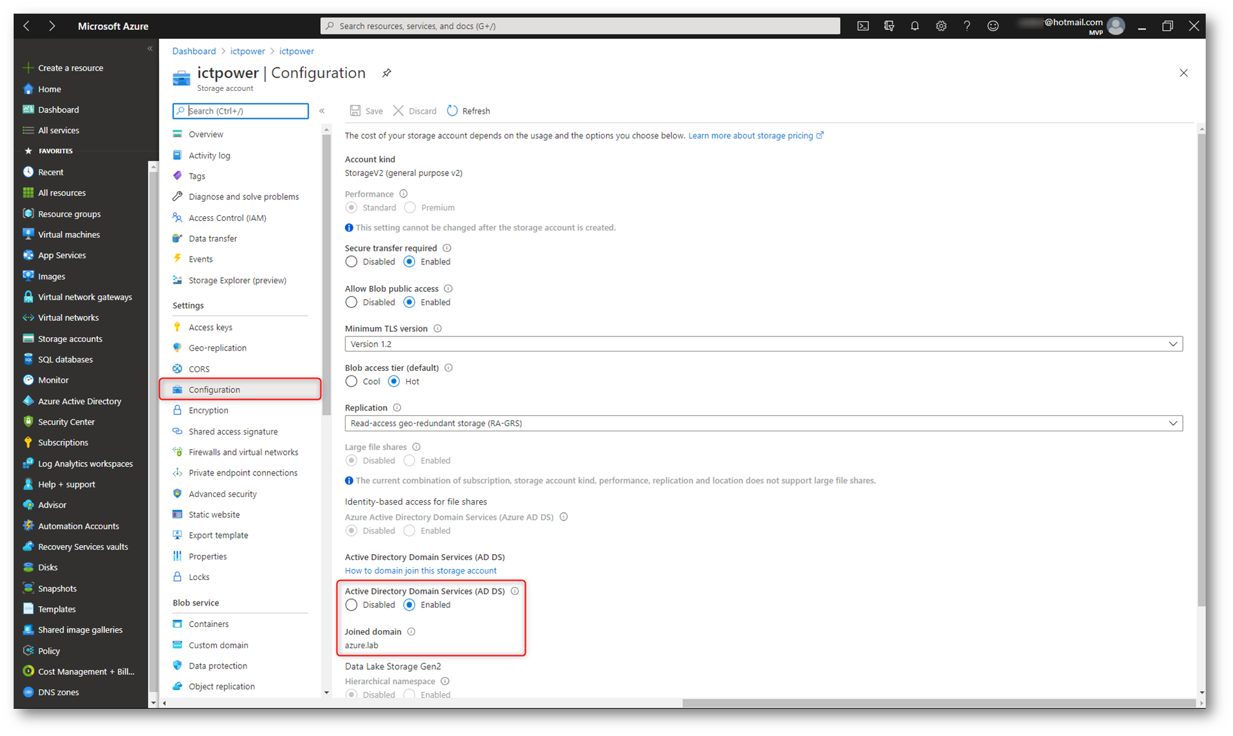Set Secure transfer required to Enabled
The width and height of the screenshot is (1233, 736).
[409, 262]
